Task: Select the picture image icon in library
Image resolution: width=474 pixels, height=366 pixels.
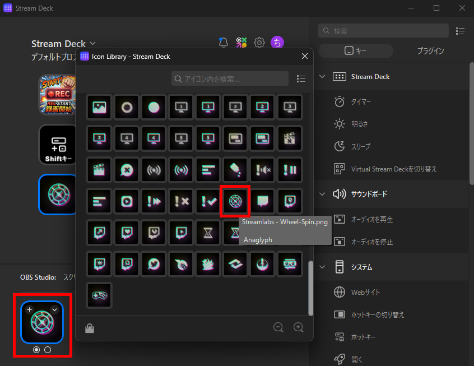Action: (x=100, y=107)
